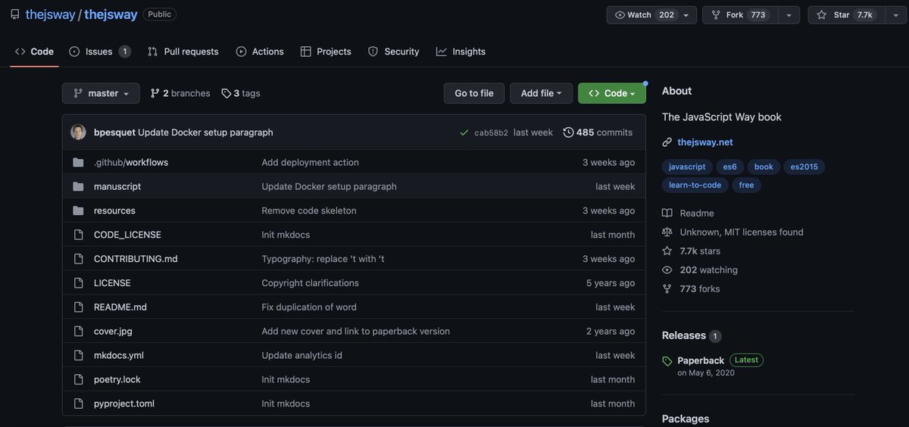Click the commit history clock icon

(x=568, y=132)
